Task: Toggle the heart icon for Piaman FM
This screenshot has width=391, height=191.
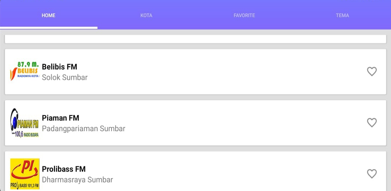Action: pyautogui.click(x=372, y=123)
